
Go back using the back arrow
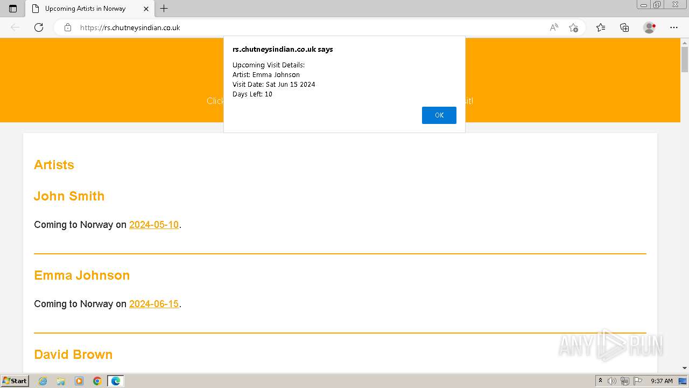[15, 27]
